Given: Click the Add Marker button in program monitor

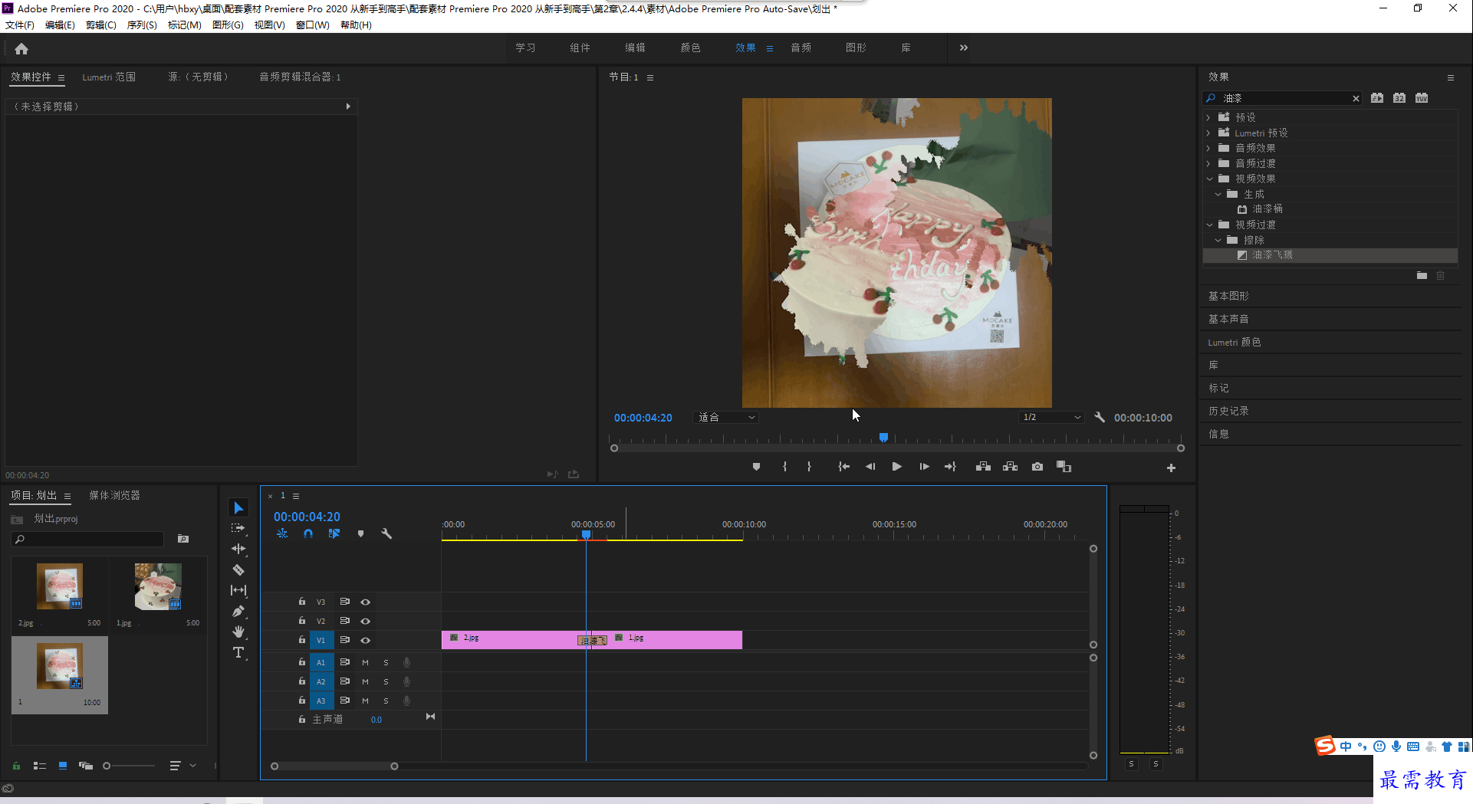Looking at the screenshot, I should pos(756,467).
